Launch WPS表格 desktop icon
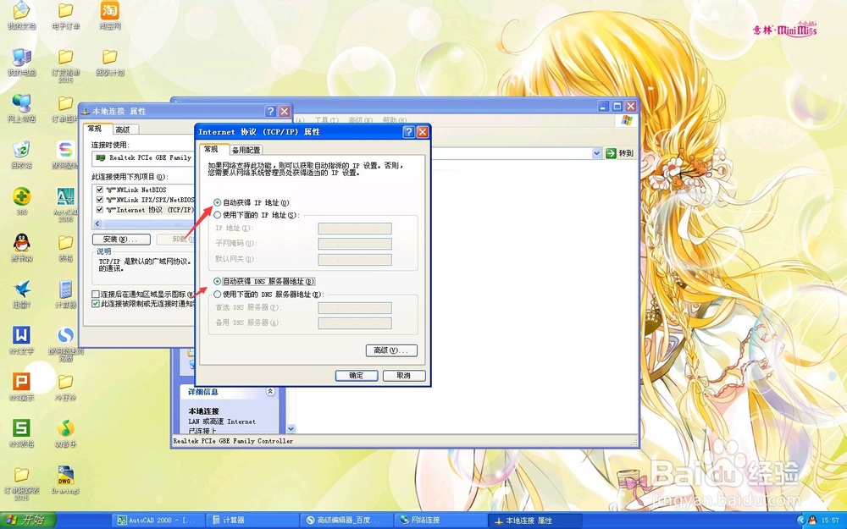 click(x=21, y=433)
